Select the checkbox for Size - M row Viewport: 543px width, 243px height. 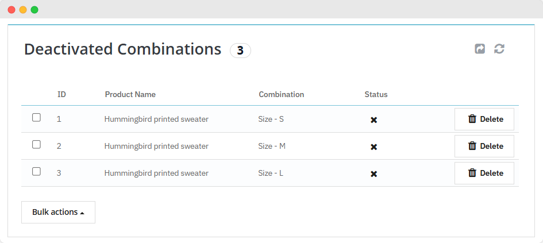pyautogui.click(x=36, y=145)
